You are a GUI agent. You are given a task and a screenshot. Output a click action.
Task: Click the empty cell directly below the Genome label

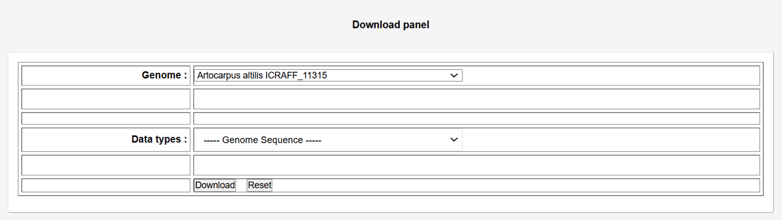[106, 99]
